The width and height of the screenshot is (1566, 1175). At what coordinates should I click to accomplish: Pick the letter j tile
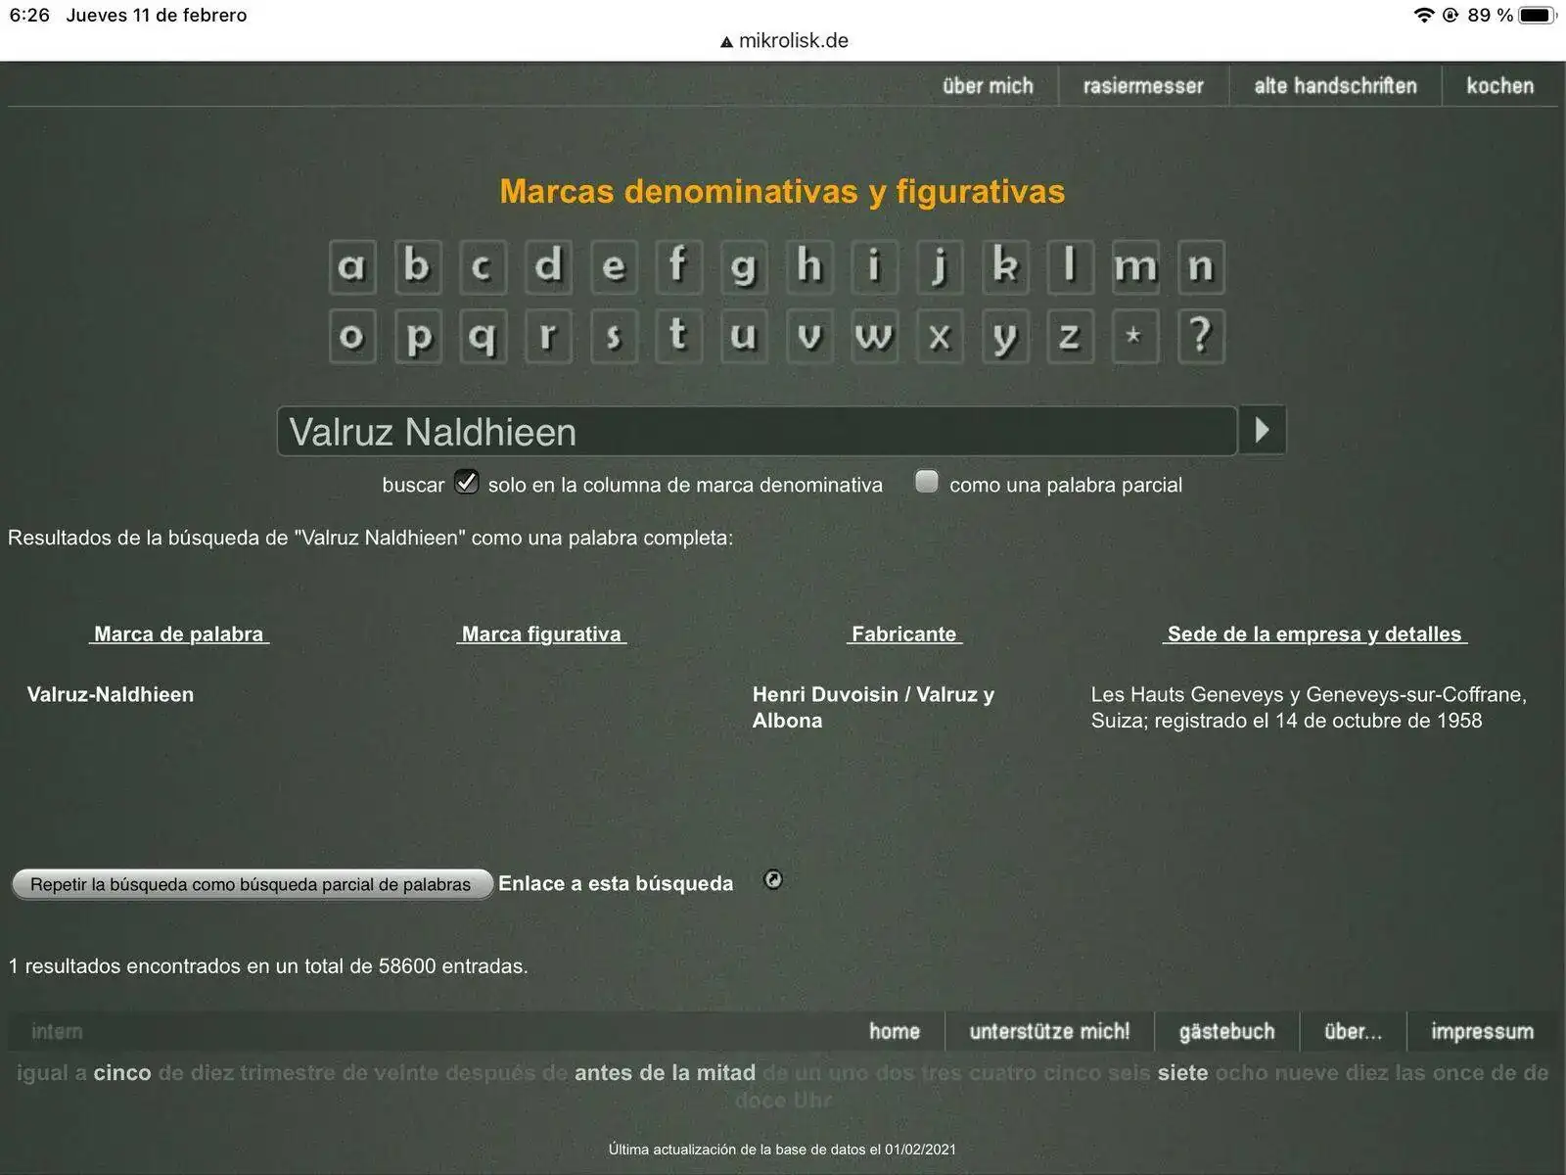pyautogui.click(x=940, y=266)
